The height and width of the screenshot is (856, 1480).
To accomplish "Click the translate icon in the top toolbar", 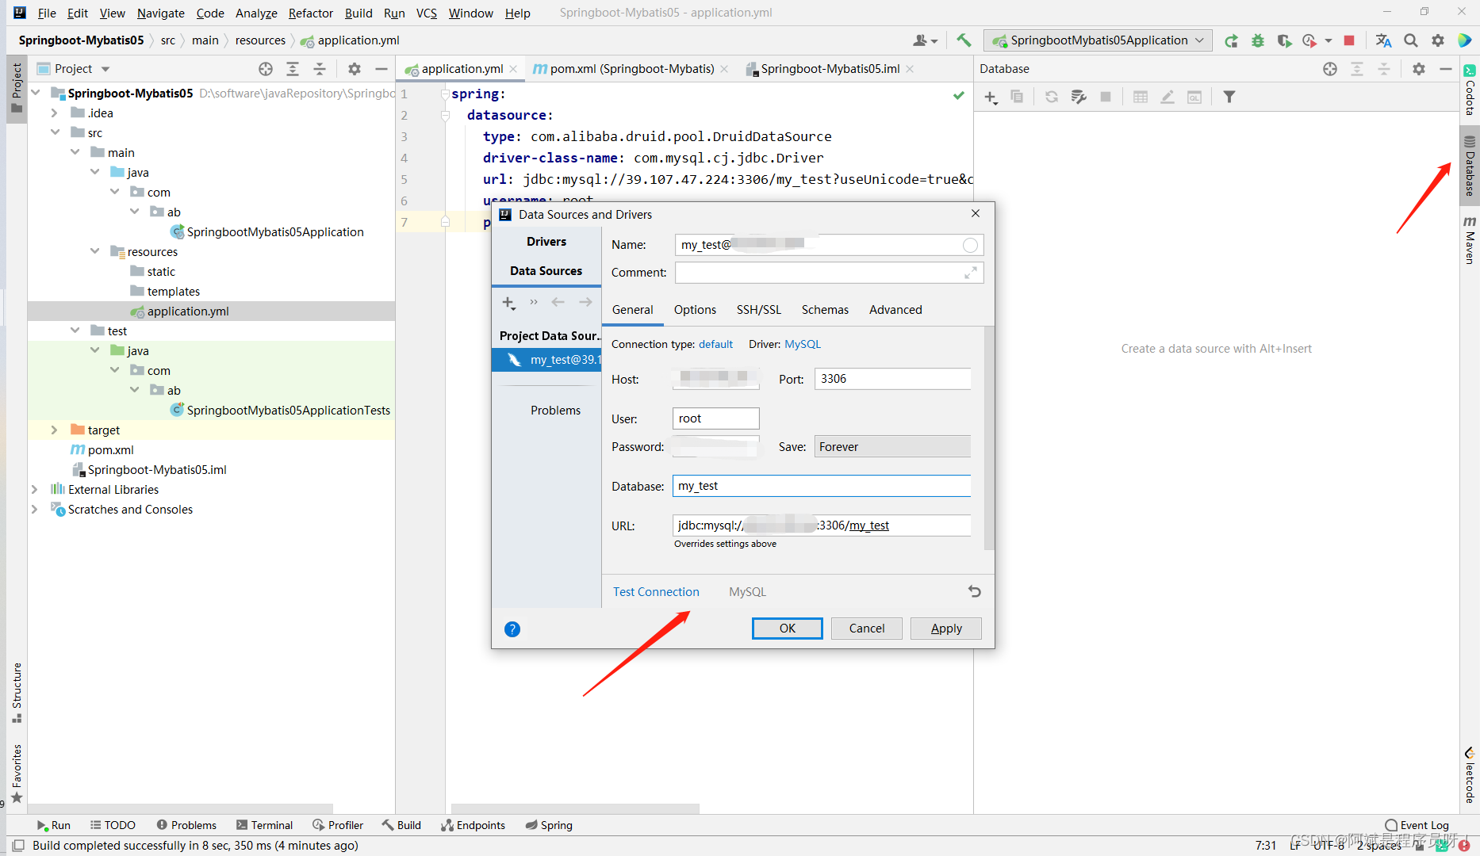I will pyautogui.click(x=1384, y=40).
